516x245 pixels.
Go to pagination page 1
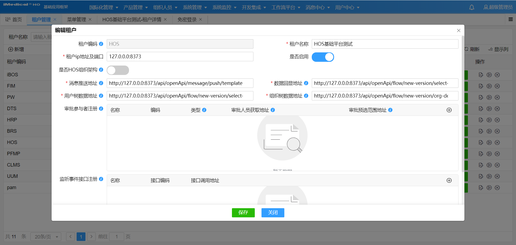click(x=81, y=237)
